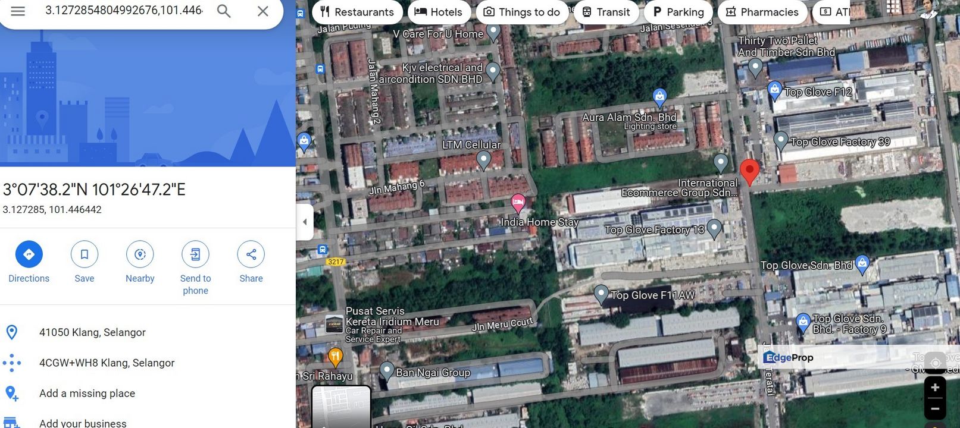
Task: Open Top Glove Factory 13 marker
Action: tap(714, 229)
